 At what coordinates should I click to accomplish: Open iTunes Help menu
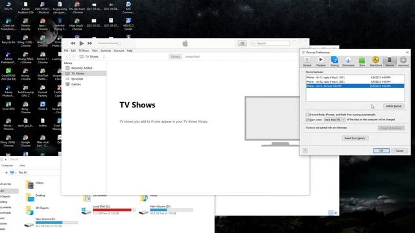130,50
